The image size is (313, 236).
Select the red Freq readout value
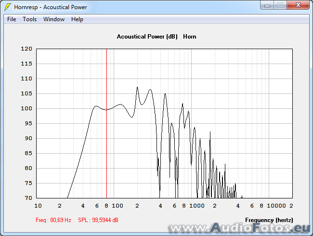pyautogui.click(x=53, y=220)
